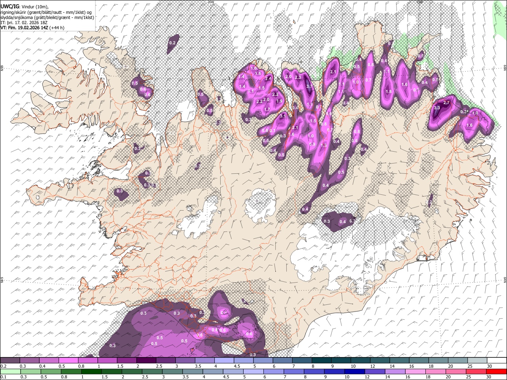Screen dimensions: 507x380
Task: Click the 2.7 precipitation value on map
Action: (x=446, y=103)
